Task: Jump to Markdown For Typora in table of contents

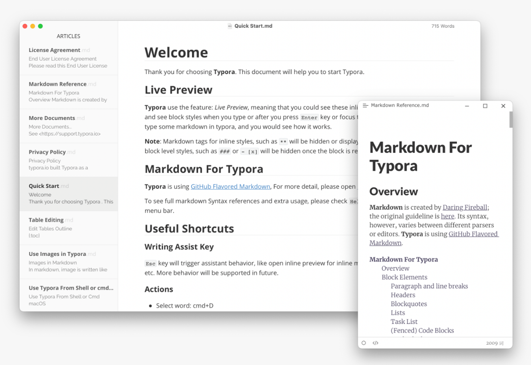Action: coord(404,259)
